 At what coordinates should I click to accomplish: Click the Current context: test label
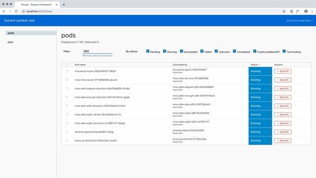(20, 21)
